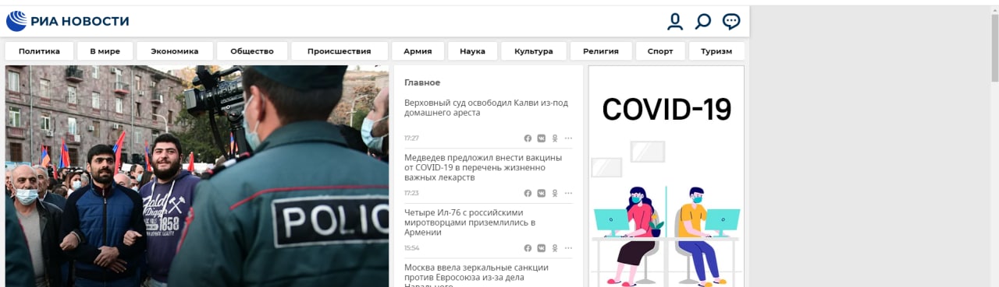Image resolution: width=999 pixels, height=287 pixels.
Task: Open the chat feedback speech bubble icon
Action: coord(731,22)
